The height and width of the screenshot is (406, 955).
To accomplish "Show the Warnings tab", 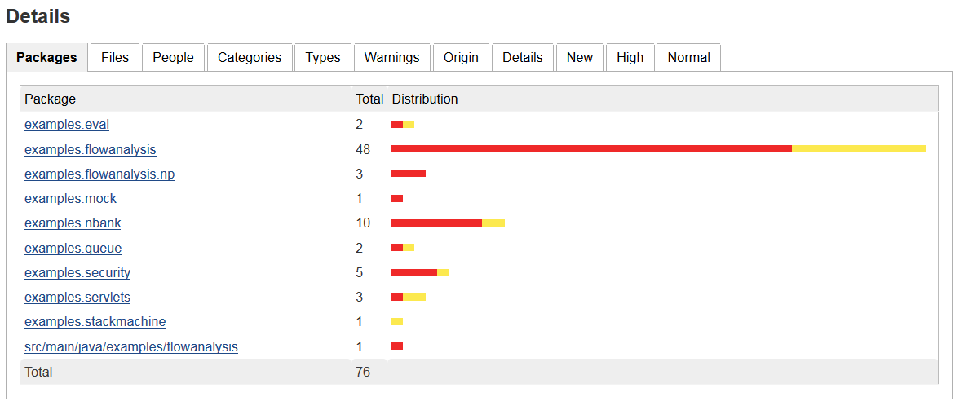I will click(391, 57).
